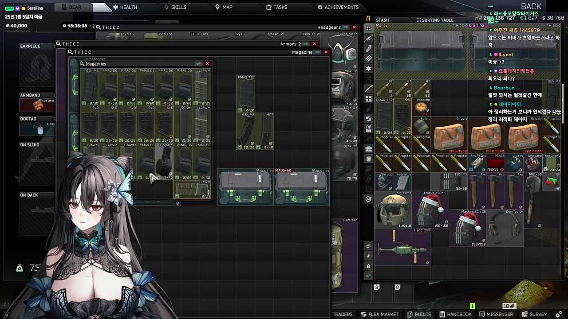The width and height of the screenshot is (568, 319).
Task: Select the all-items grid filter in stash sidebar
Action: click(368, 28)
